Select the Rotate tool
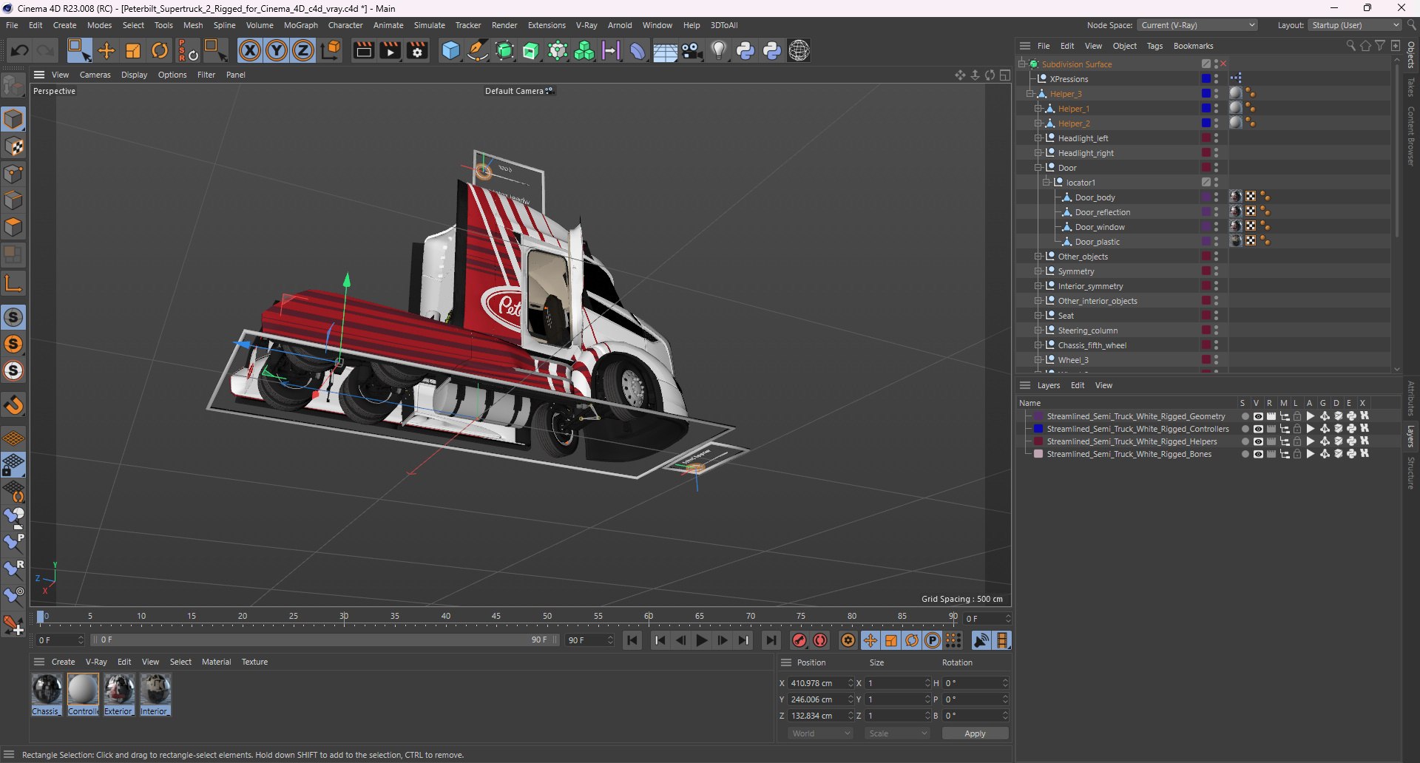 click(x=160, y=50)
